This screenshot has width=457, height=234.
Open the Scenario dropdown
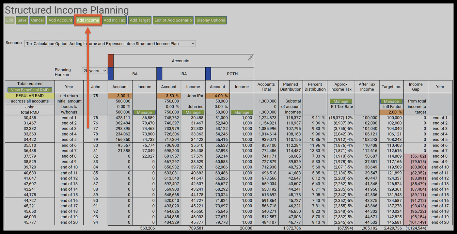[110, 43]
